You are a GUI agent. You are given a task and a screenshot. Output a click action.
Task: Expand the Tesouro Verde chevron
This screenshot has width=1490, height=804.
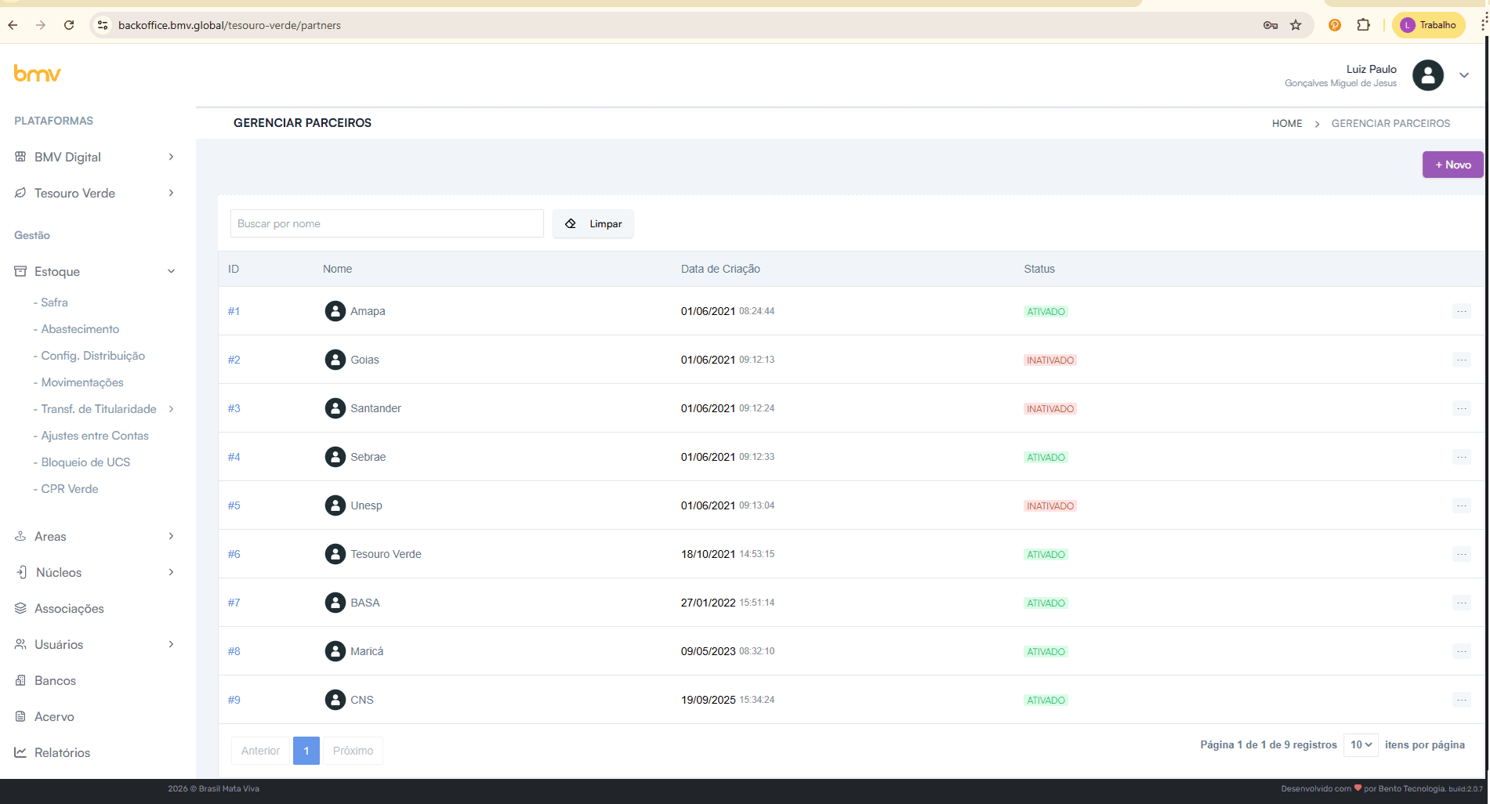click(171, 193)
